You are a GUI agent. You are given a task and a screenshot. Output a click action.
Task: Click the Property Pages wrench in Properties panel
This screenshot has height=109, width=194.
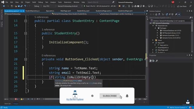click(x=157, y=61)
